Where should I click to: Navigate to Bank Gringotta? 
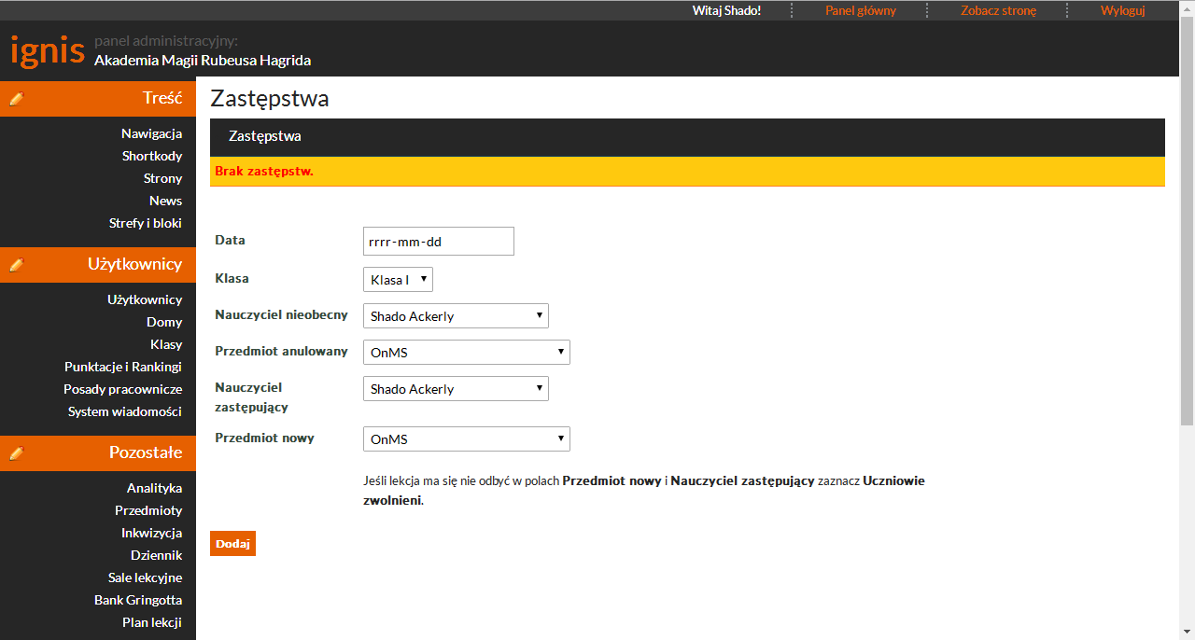tap(138, 600)
